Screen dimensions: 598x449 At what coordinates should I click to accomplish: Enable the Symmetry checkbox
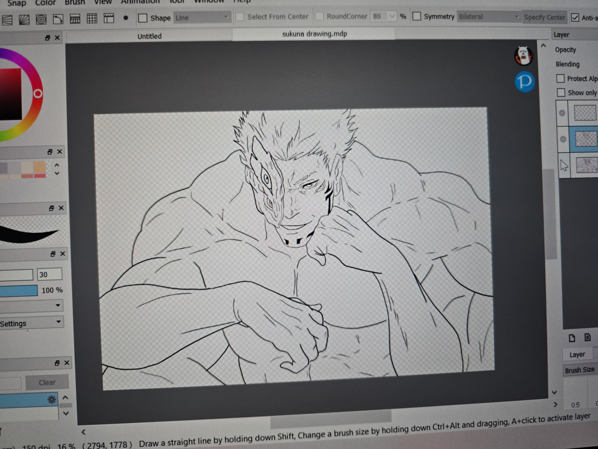point(417,16)
